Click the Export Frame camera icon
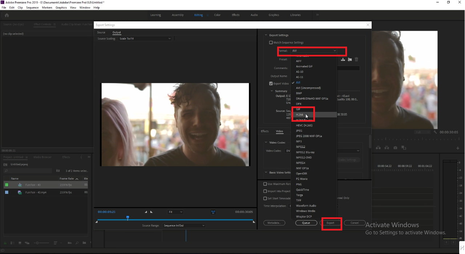This screenshot has width=465, height=254. pos(395,148)
